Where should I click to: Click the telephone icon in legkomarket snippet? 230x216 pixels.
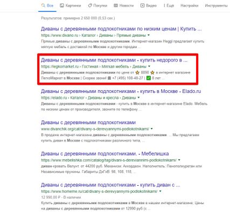pyautogui.click(x=109, y=78)
